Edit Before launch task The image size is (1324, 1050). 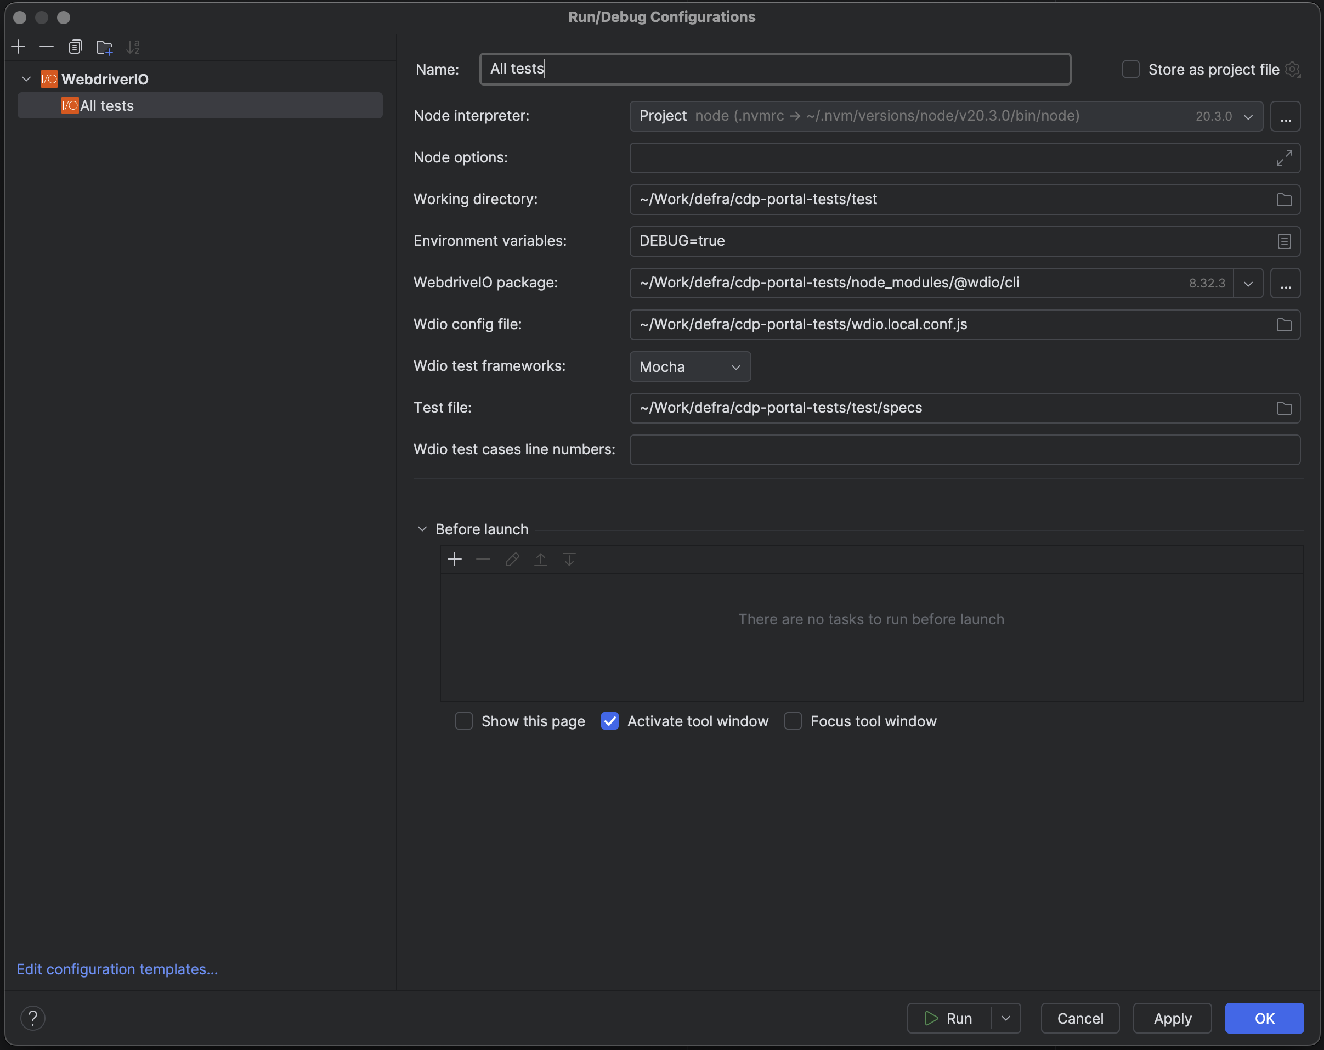click(x=512, y=559)
